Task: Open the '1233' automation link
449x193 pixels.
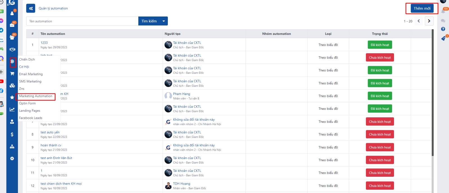Action: (44, 43)
